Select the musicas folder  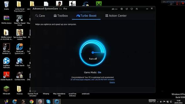(20, 90)
